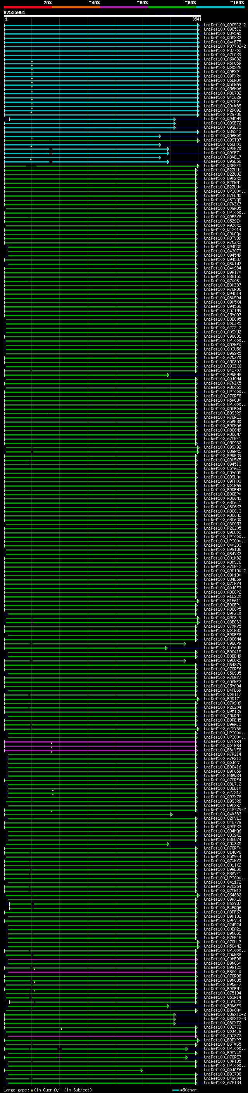
Task: Select the UniRef100_B8AQS4 label
Action: pos(222,775)
